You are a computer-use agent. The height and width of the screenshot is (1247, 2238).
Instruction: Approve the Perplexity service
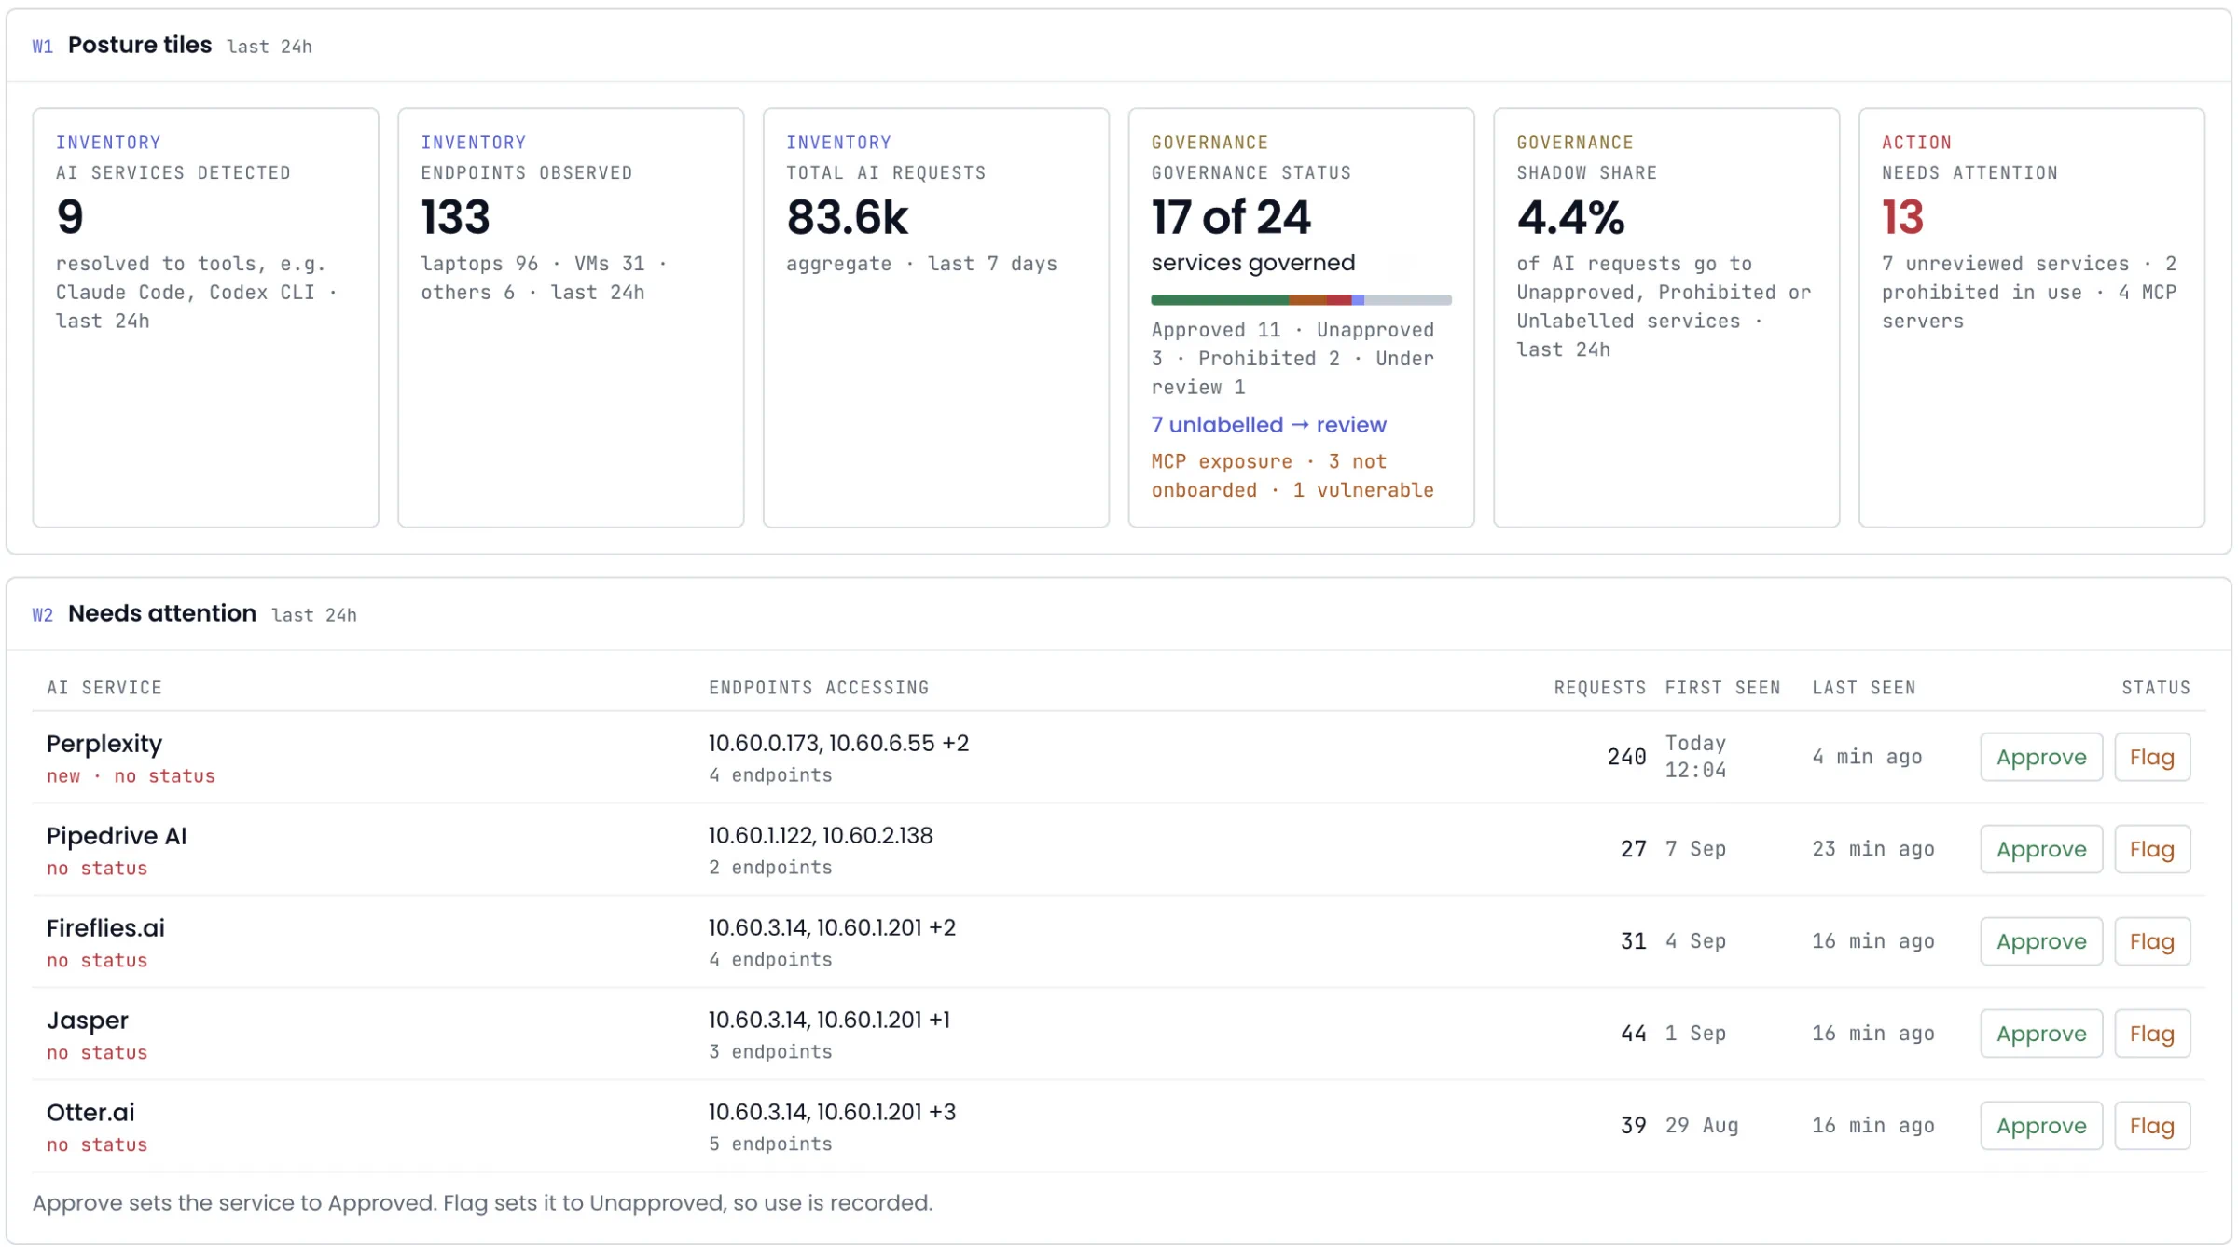[x=2040, y=757]
